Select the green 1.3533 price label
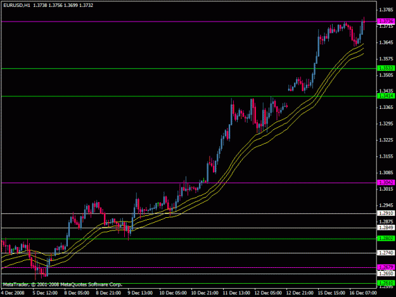The height and width of the screenshot is (297, 396). pos(386,68)
